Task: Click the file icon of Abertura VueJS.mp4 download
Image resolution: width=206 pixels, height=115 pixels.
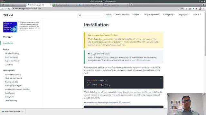Action: [3, 111]
